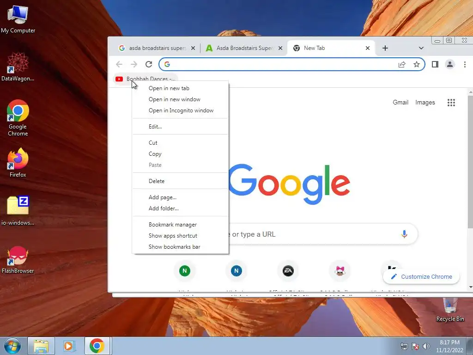Click Chrome taskbar button
The image size is (473, 355).
pos(97,346)
